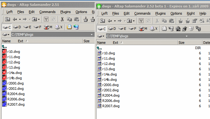The image size is (210, 119).
Task: Sort by Name column in 2.51 window
Action: point(6,41)
